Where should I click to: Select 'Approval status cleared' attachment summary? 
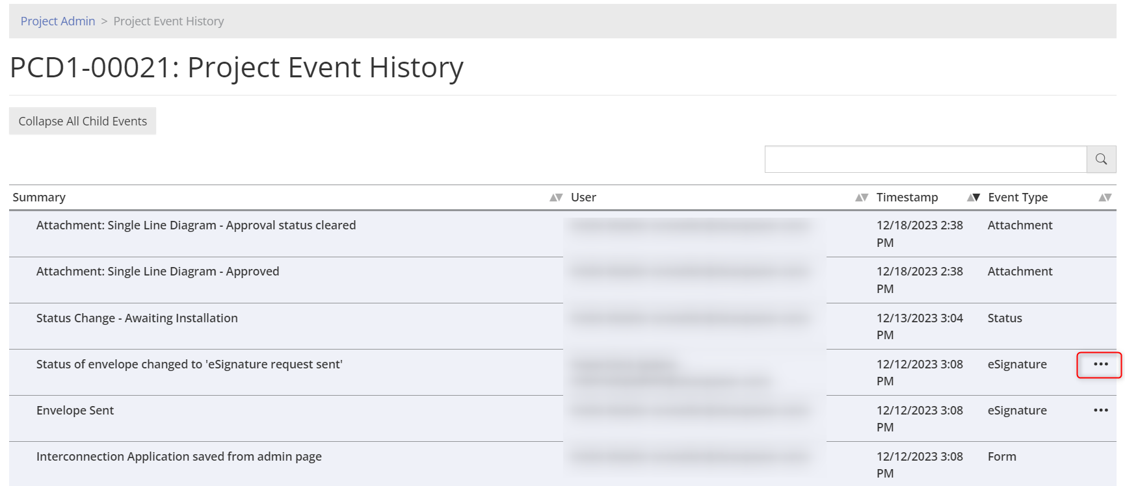click(x=196, y=225)
